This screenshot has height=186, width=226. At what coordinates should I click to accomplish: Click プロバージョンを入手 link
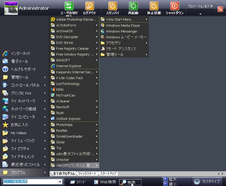(200, 6)
